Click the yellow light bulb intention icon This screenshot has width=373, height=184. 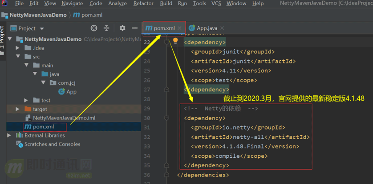175,41
